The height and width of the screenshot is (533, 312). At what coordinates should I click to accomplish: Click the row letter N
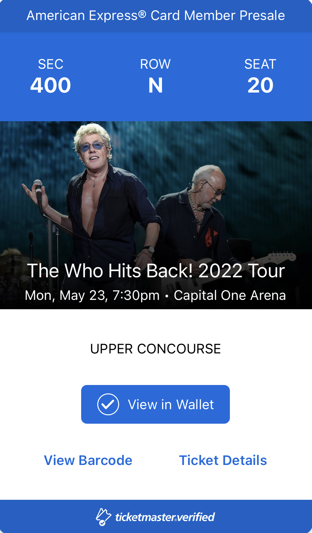pos(156,85)
